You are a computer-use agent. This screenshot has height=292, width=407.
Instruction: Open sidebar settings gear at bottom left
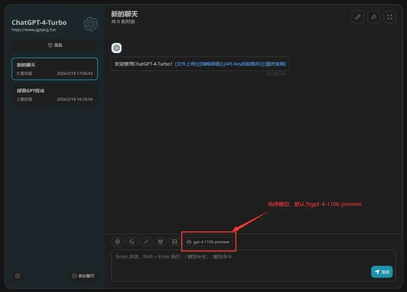click(x=18, y=276)
